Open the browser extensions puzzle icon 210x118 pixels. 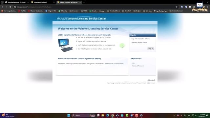click(x=194, y=7)
